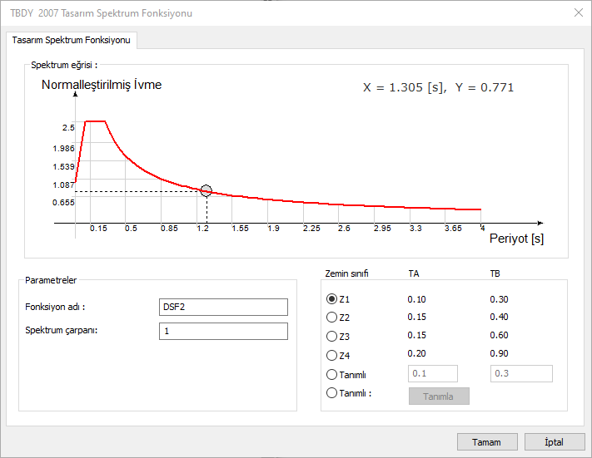
Task: Click the Parametreler group label
Action: point(51,280)
